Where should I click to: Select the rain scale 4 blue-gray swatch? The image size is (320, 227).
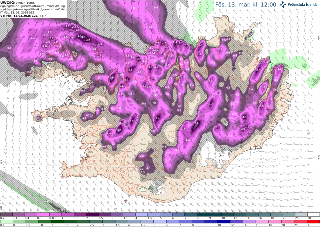point(134,221)
